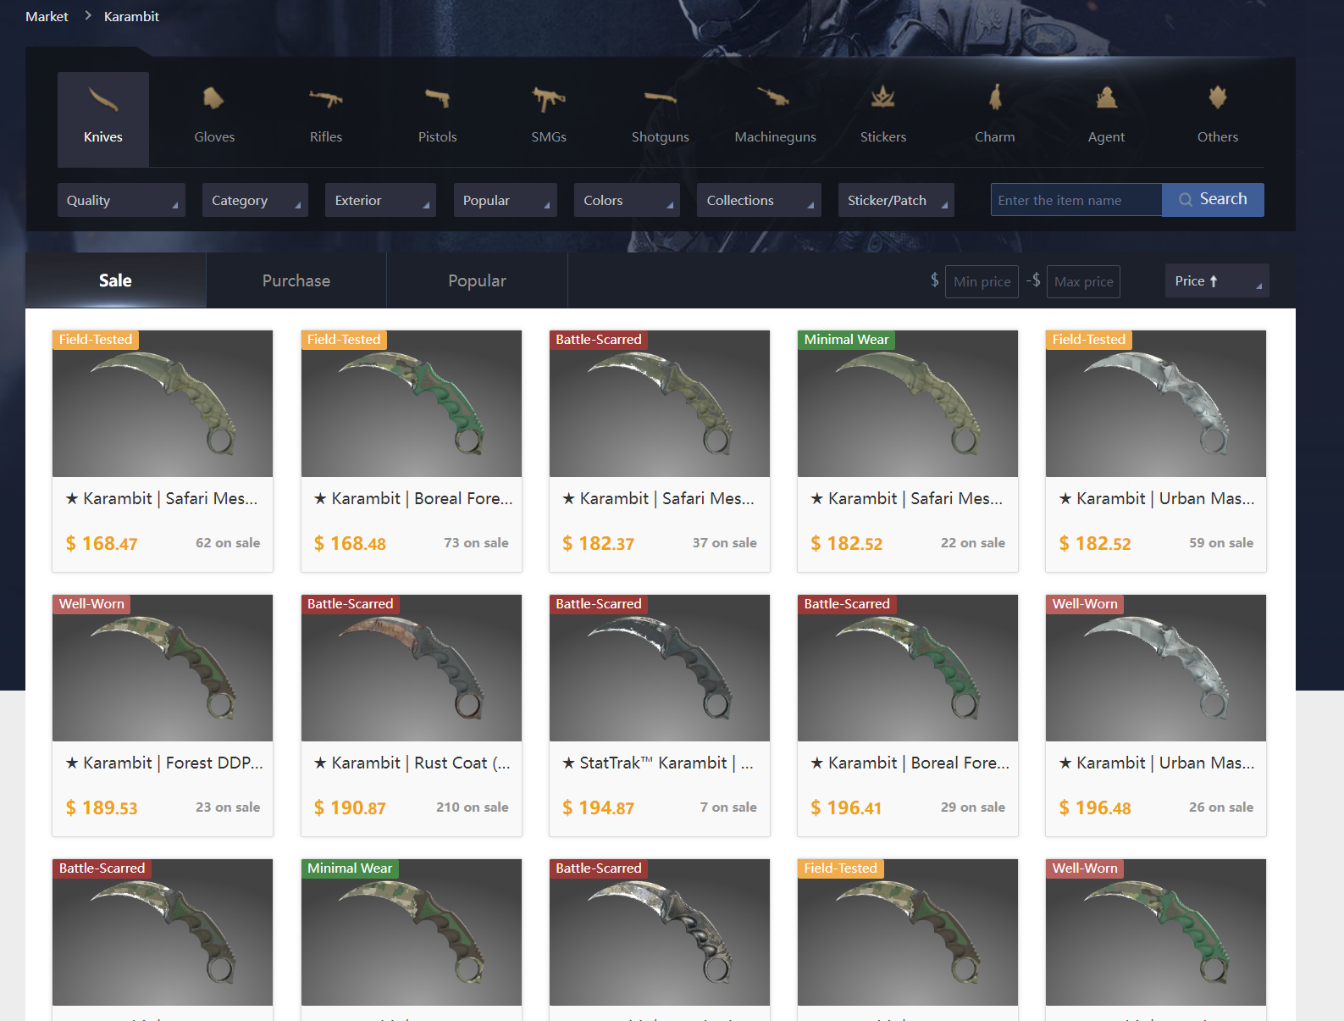This screenshot has height=1021, width=1344.
Task: Switch to the Purchase tab
Action: (296, 280)
